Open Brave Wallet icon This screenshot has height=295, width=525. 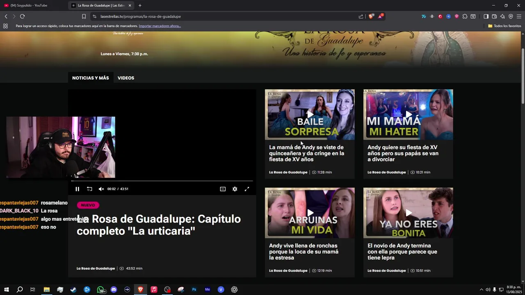pyautogui.click(x=494, y=16)
